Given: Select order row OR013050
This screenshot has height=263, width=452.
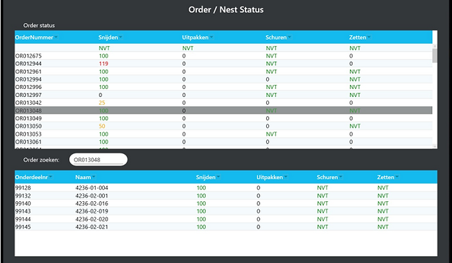Looking at the screenshot, I should [x=224, y=126].
